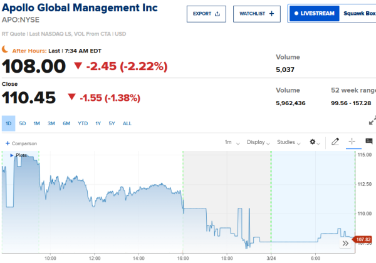Viewport: 376px width, 263px height.
Task: Collapse the Plots legend triangle
Action: [12, 155]
